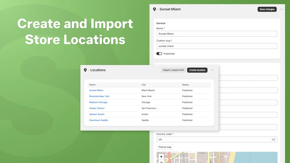Click the app pin icon beside Sunset Miami title
290x163 pixels.
click(x=154, y=9)
